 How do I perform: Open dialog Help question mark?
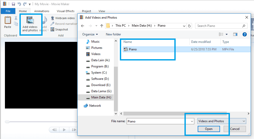click(245, 34)
